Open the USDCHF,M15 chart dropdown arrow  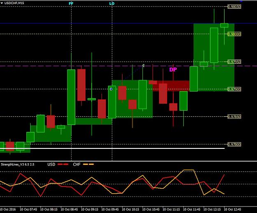[2, 3]
